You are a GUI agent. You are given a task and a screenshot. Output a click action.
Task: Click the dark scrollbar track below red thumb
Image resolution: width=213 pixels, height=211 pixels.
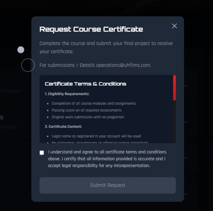click(x=174, y=122)
